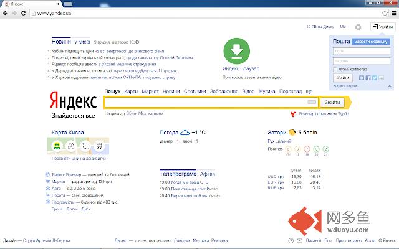Viewport: 399px width, 249px height.
Task: Open Yandex settings gear icon
Action: [x=358, y=27]
